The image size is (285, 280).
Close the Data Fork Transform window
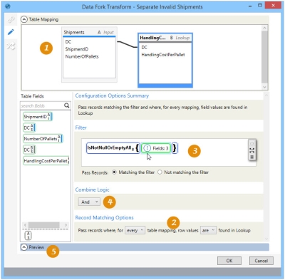click(x=273, y=5)
